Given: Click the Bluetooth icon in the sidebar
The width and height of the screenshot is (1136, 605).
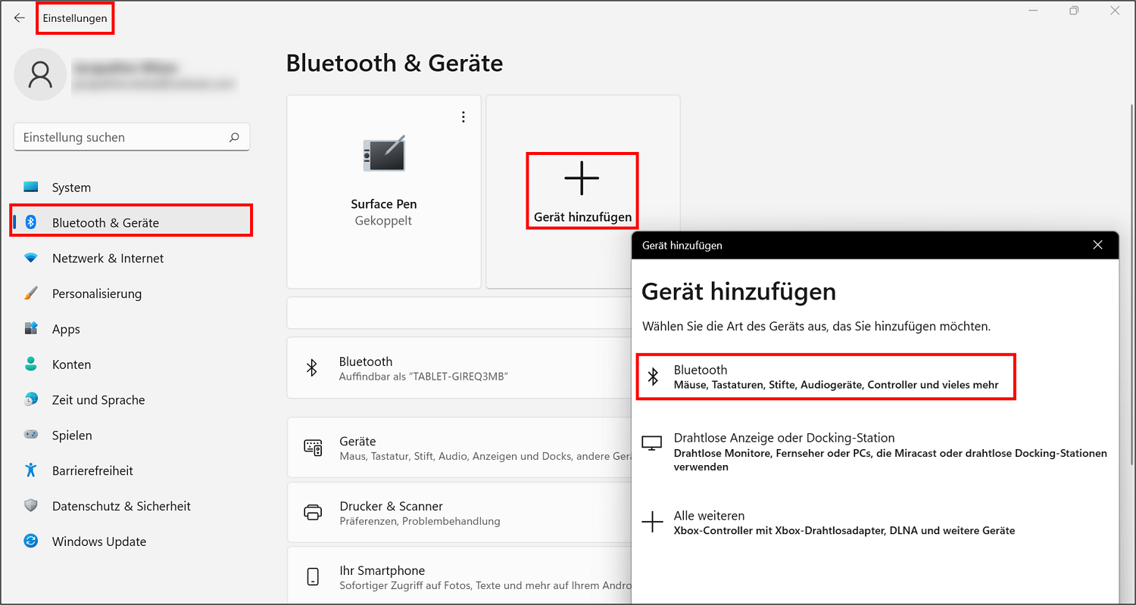Looking at the screenshot, I should pos(31,222).
